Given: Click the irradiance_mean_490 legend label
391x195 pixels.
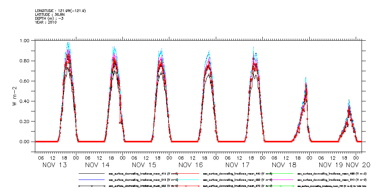Looking at the screenshot, I should pyautogui.click(x=332, y=173).
